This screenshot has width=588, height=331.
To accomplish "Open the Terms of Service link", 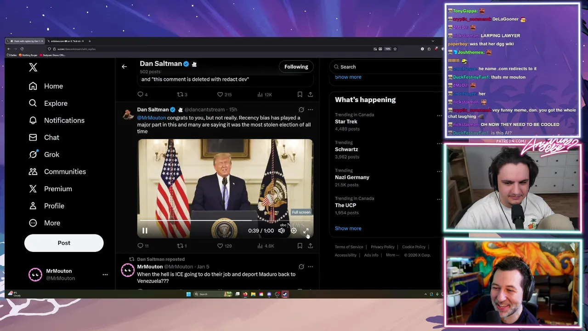I will [x=349, y=247].
